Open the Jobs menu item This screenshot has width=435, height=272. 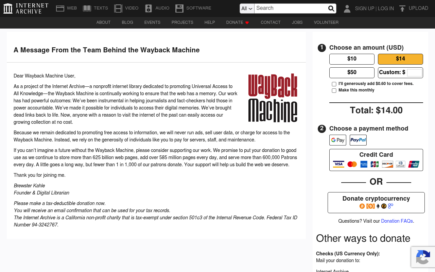tap(297, 22)
